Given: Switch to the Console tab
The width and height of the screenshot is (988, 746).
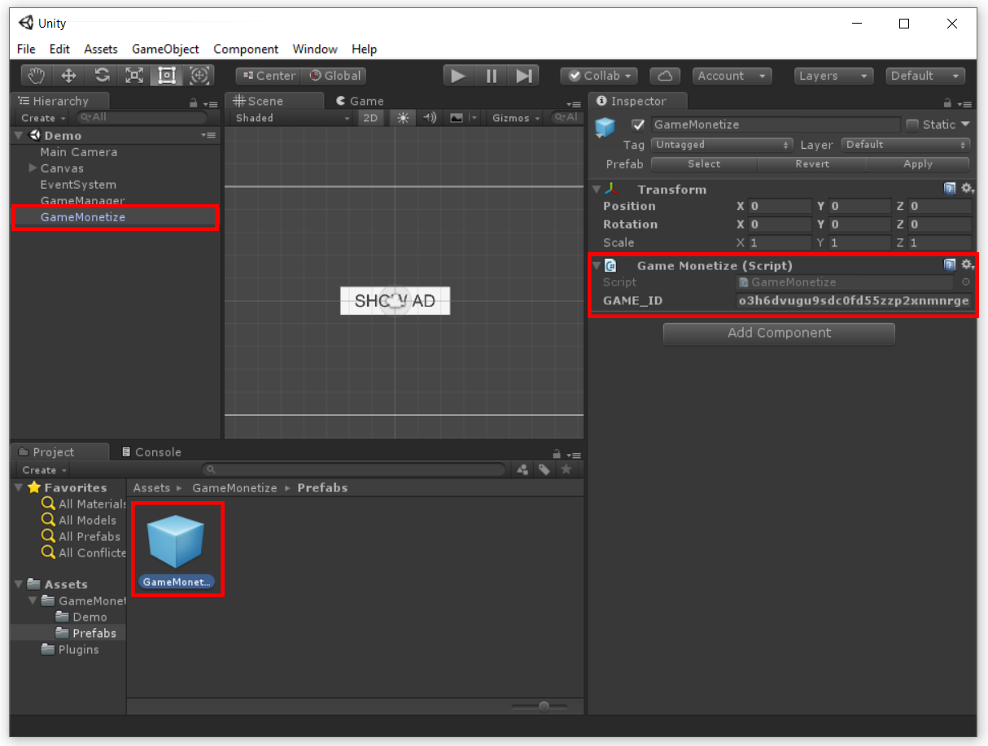Looking at the screenshot, I should pos(151,452).
